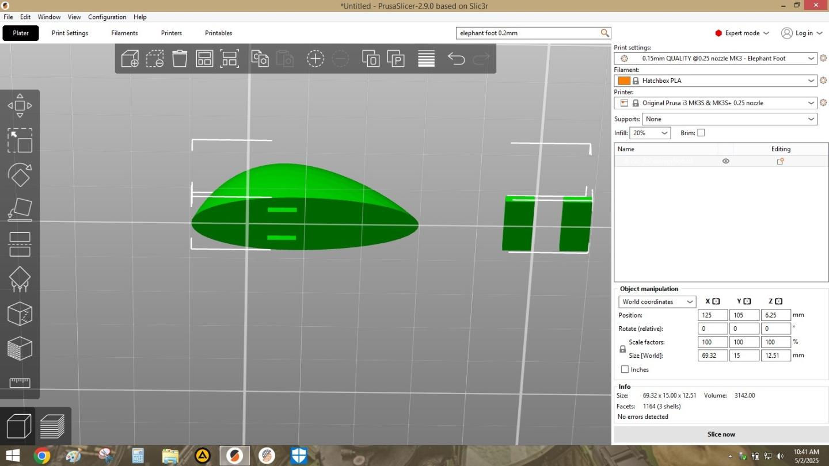Image resolution: width=829 pixels, height=466 pixels.
Task: Toggle object visibility eye icon
Action: click(725, 161)
